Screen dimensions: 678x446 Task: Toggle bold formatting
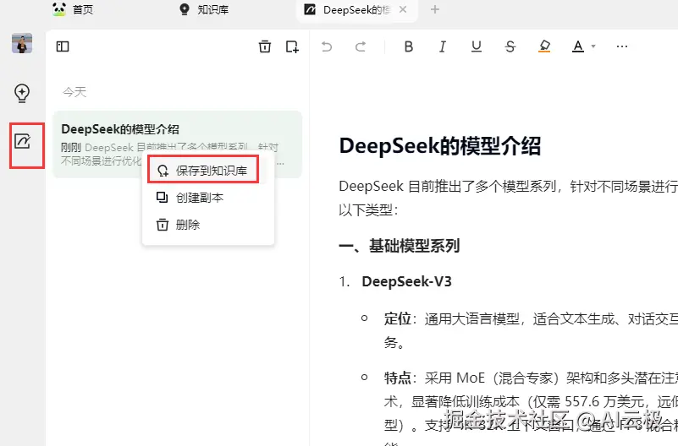(409, 46)
